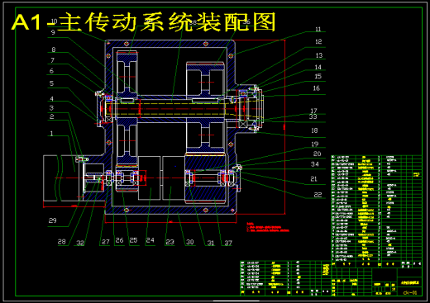The image size is (430, 303).
Task: Click the single-digit callout number 1
Action: (x=51, y=134)
